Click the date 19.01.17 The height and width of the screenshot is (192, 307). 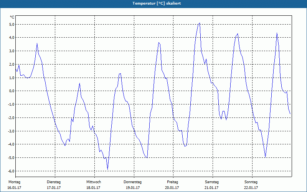point(133,188)
